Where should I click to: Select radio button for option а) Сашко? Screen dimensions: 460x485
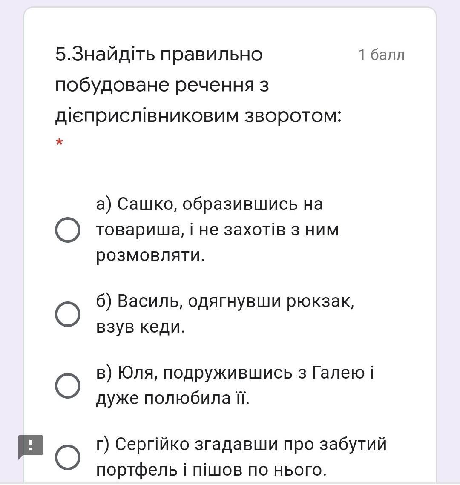pos(68,230)
